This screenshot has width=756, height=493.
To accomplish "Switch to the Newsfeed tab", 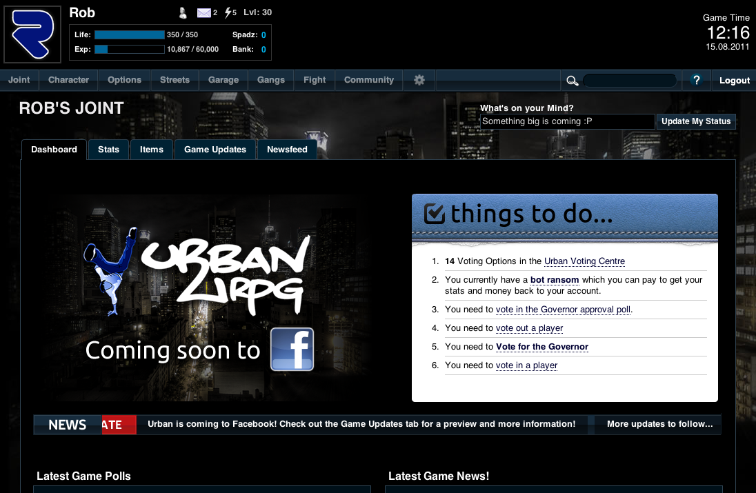I will [x=287, y=150].
